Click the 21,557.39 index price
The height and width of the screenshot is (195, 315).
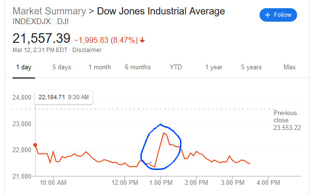point(41,38)
